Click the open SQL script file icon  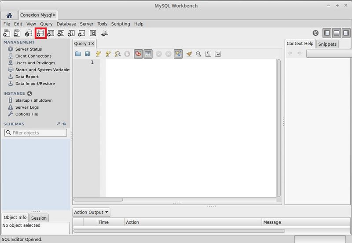[x=17, y=33]
